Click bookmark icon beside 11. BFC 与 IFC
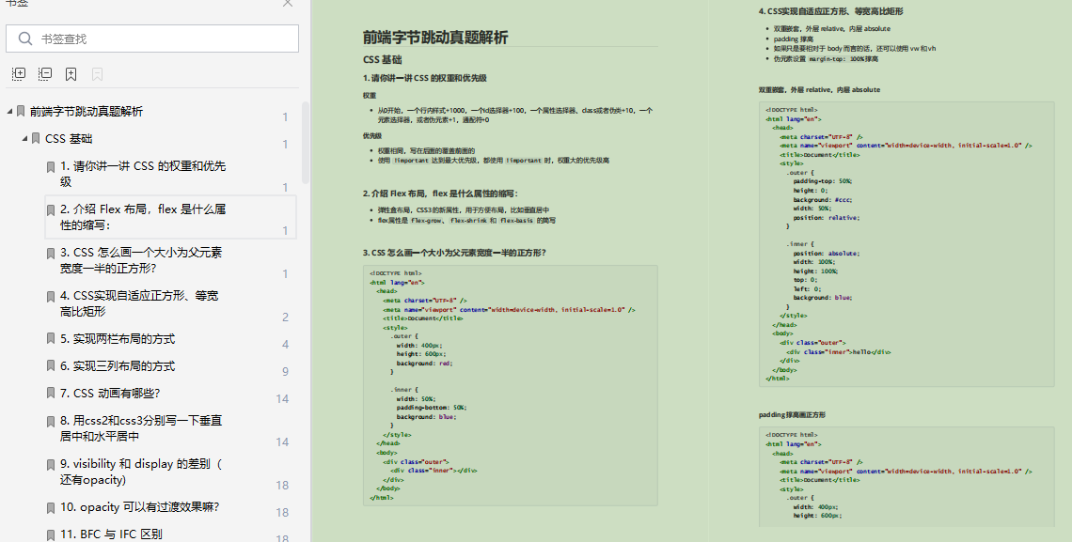This screenshot has height=542, width=1072. [x=51, y=535]
